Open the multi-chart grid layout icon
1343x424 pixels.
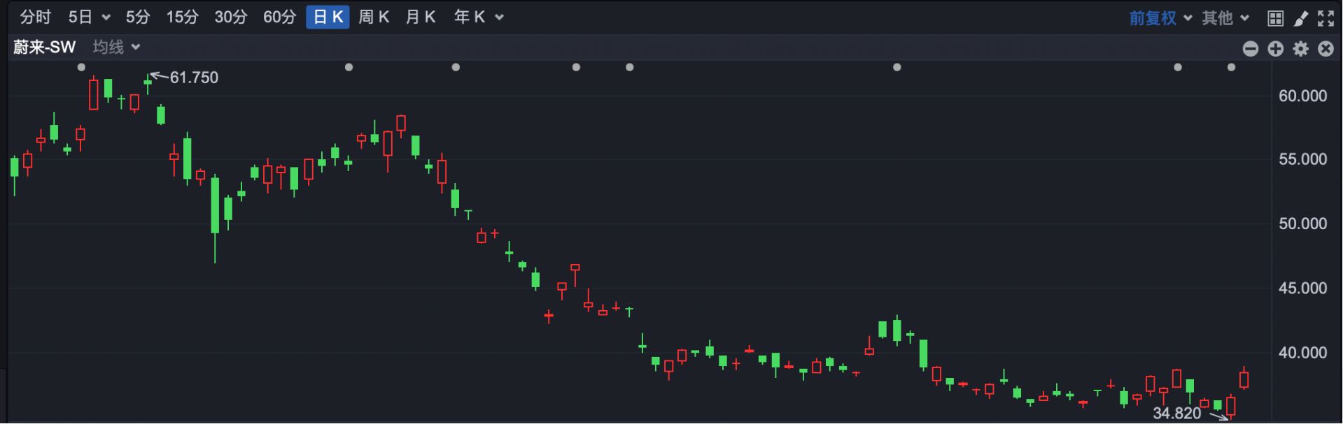1275,18
